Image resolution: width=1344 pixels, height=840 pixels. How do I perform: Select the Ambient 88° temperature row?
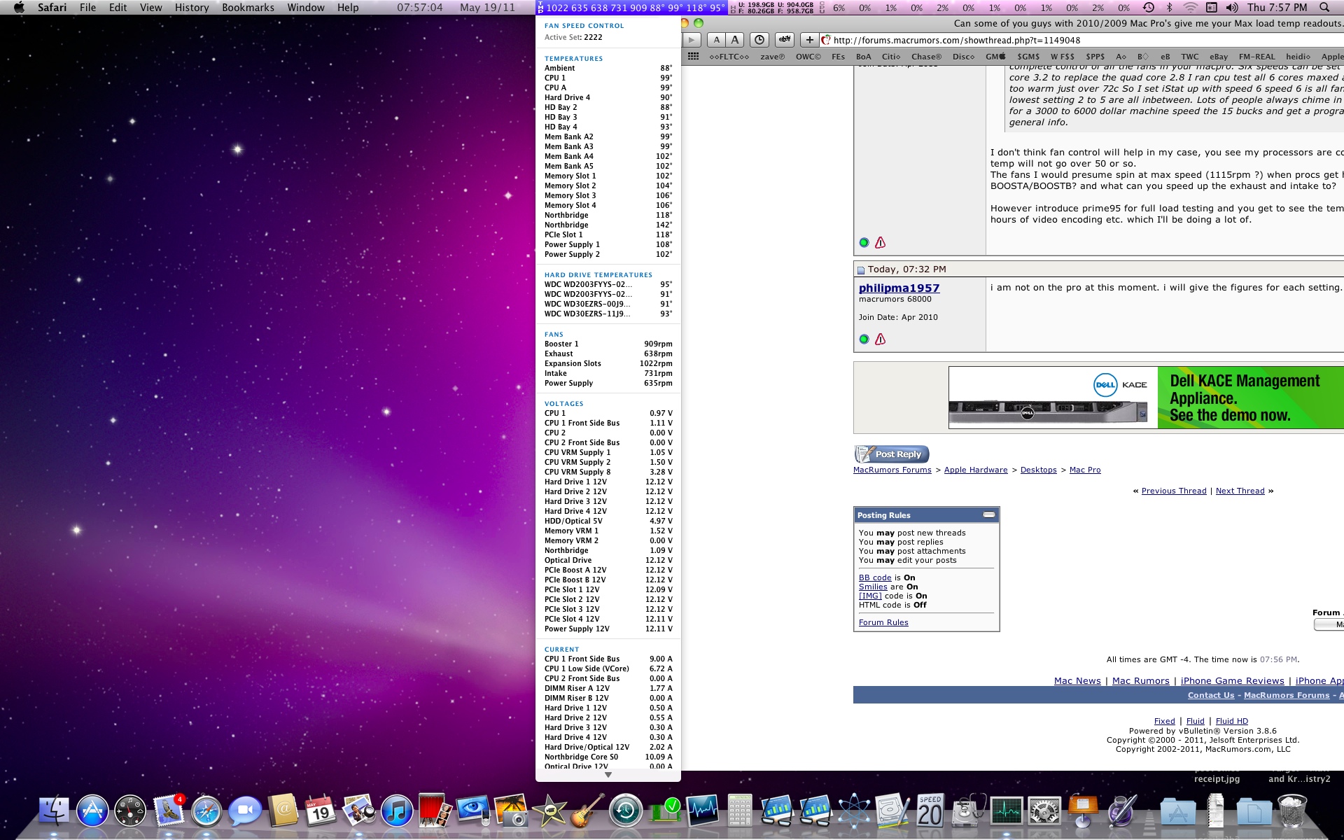(608, 69)
